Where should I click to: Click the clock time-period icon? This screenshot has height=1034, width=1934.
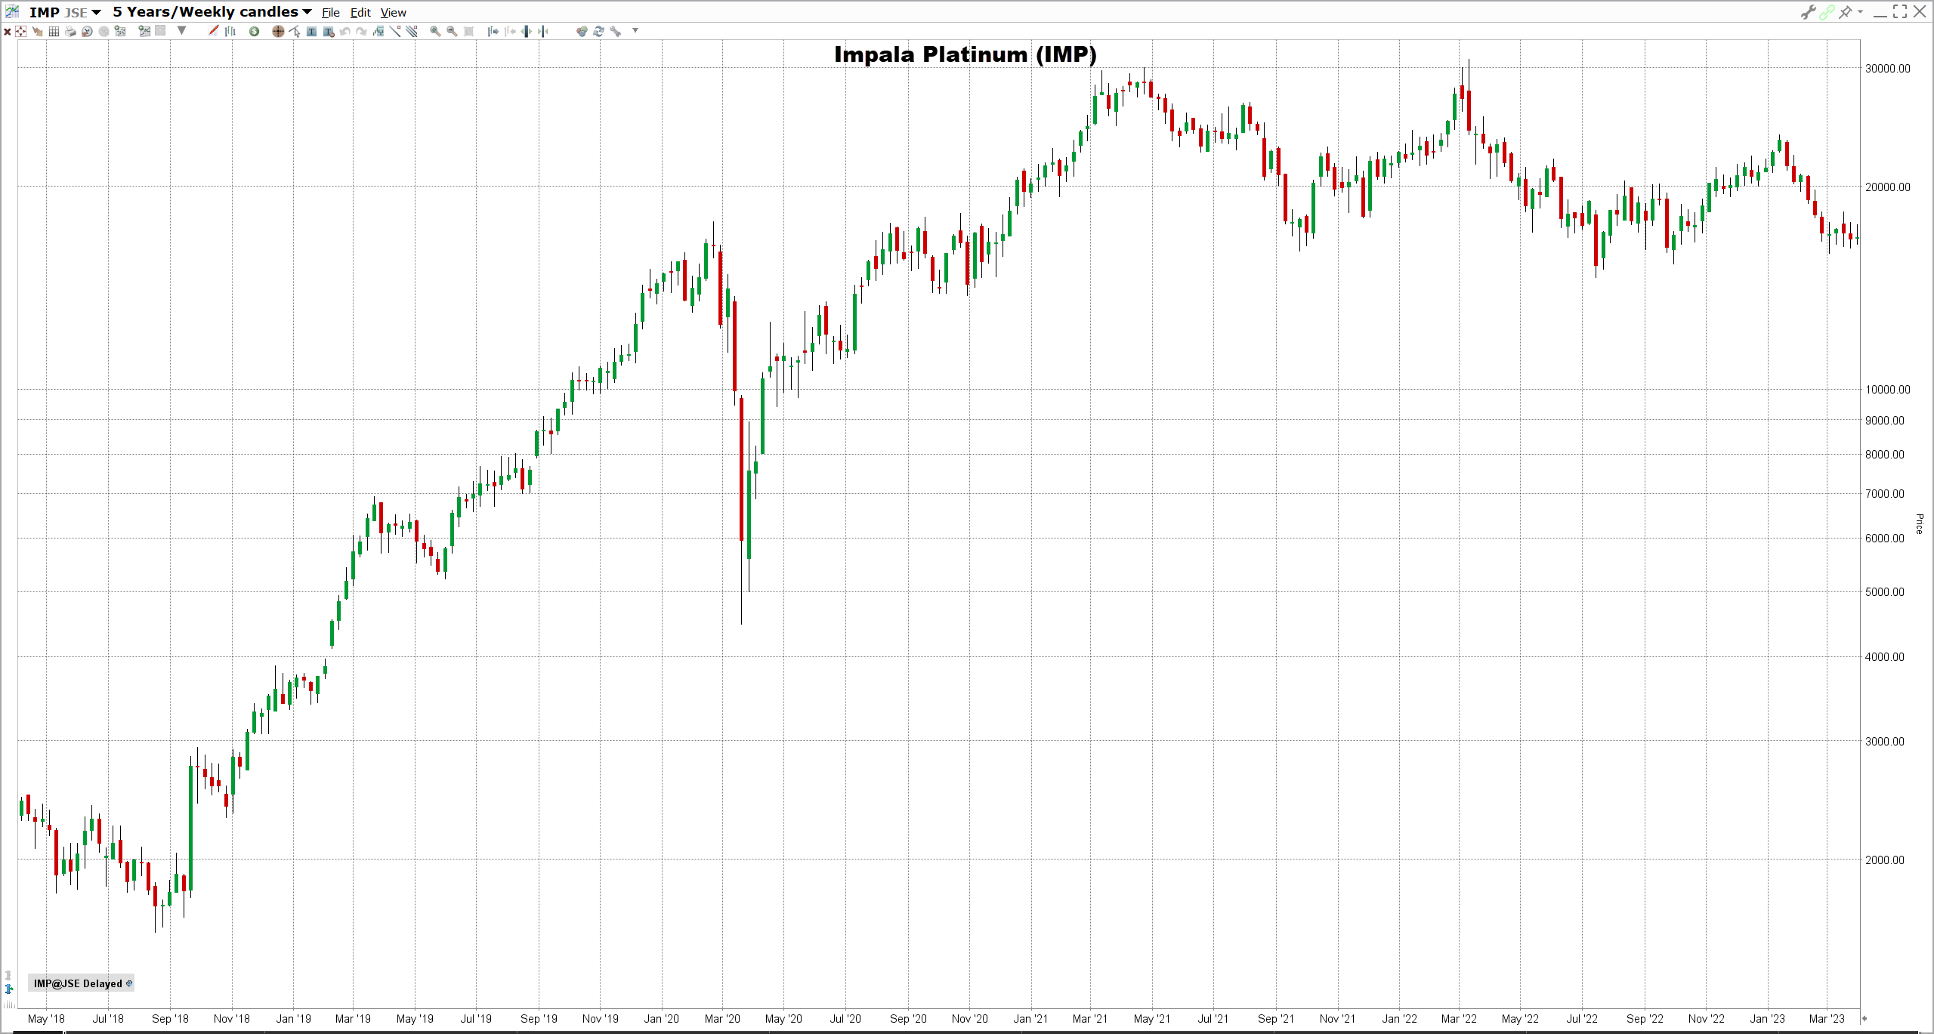click(87, 31)
